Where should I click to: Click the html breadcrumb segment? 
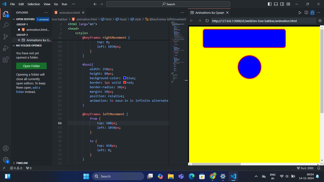(x=106, y=19)
